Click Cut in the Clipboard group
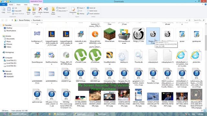207x116 pixels. pos(15,8)
